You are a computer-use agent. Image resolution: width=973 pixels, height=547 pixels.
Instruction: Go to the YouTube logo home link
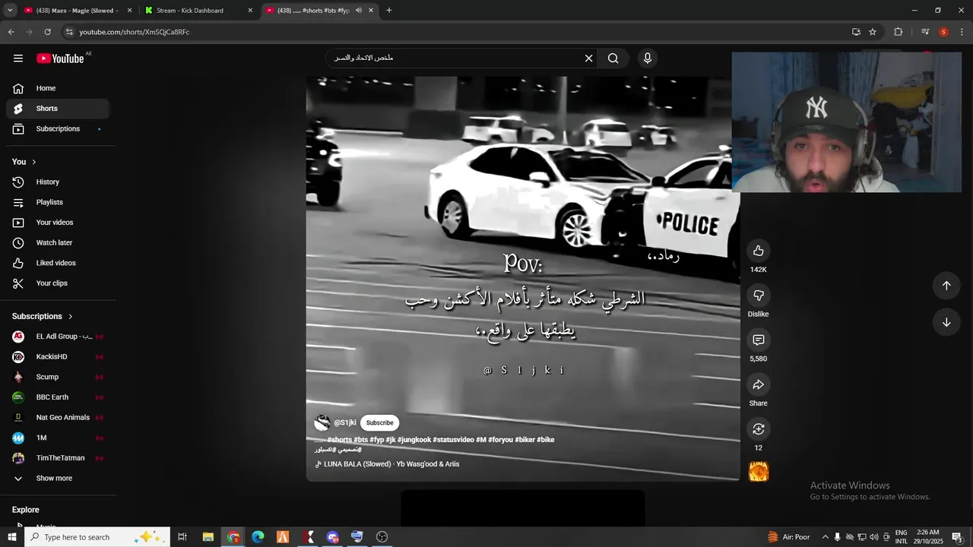pos(60,58)
